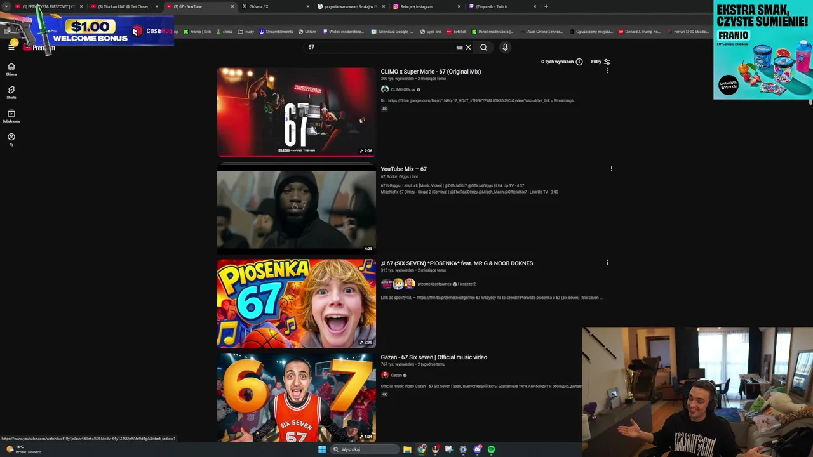Open CLIMO Official channel avatar
The width and height of the screenshot is (813, 457).
(x=385, y=89)
